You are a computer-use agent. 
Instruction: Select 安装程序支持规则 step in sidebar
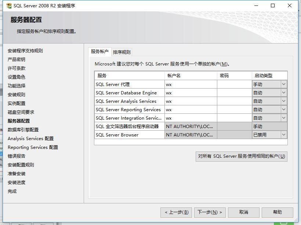(25, 51)
